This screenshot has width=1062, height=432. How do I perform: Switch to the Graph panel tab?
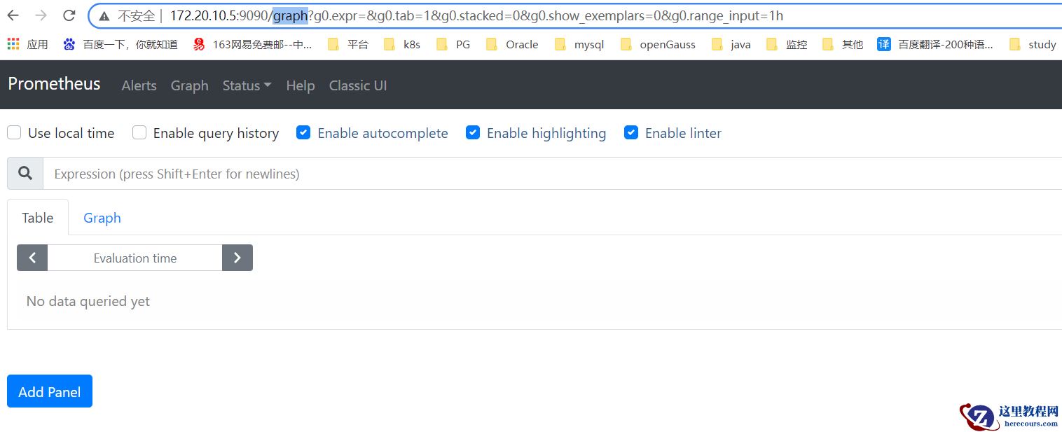[102, 218]
